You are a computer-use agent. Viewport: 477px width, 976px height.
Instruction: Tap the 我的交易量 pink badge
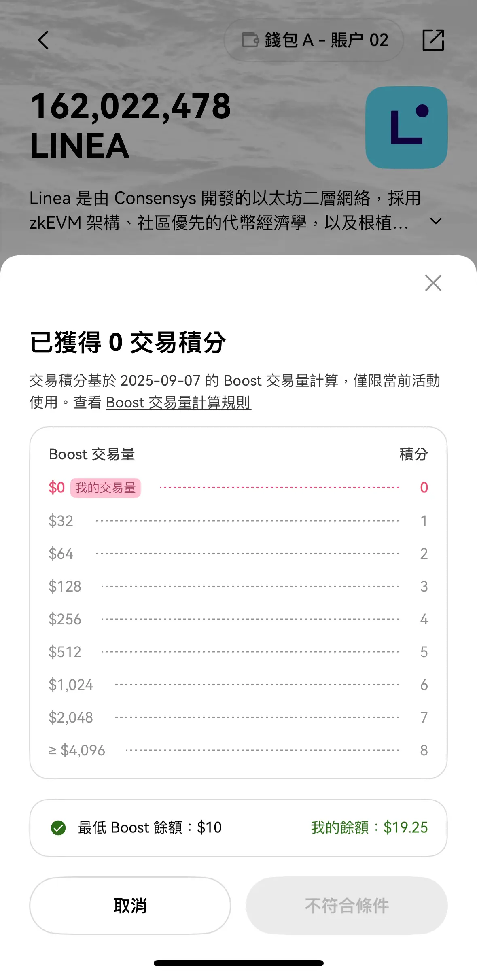click(x=106, y=488)
